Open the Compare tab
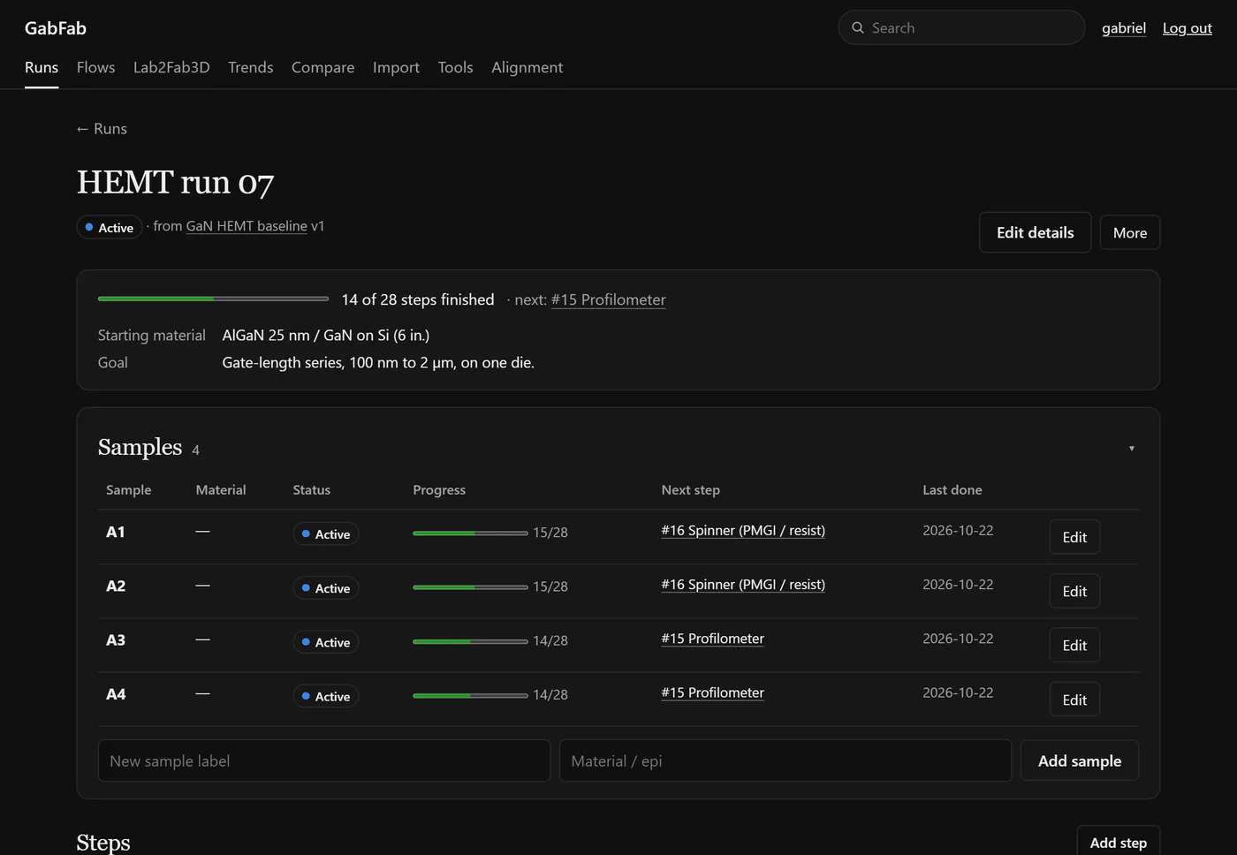 point(323,67)
